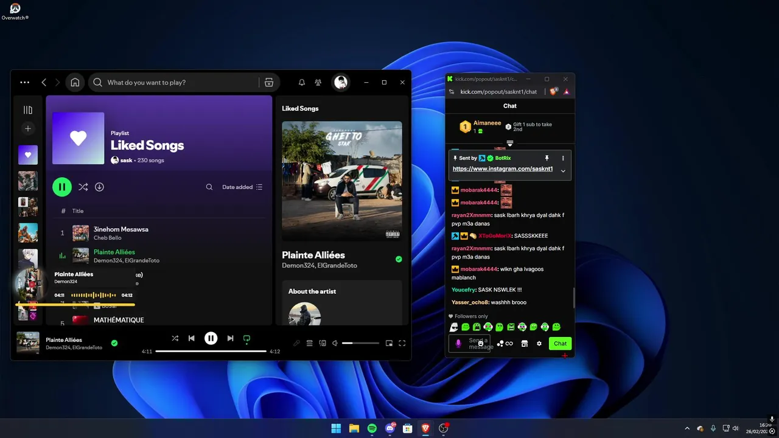The image size is (779, 438).
Task: Open the Date added sort dropdown
Action: pos(242,187)
